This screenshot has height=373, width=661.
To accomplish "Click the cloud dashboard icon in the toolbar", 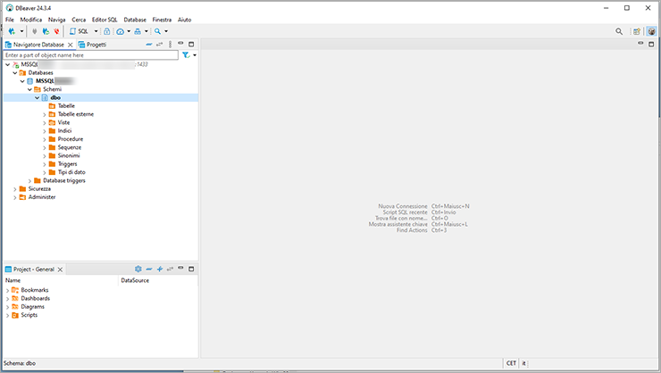I will [121, 31].
